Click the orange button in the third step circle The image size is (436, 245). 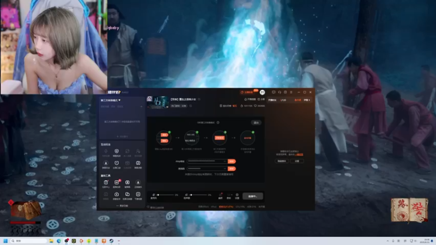220,138
